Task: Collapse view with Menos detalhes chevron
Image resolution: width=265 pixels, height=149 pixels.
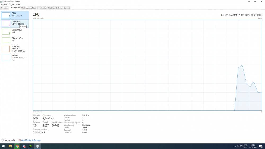Action: [3, 140]
